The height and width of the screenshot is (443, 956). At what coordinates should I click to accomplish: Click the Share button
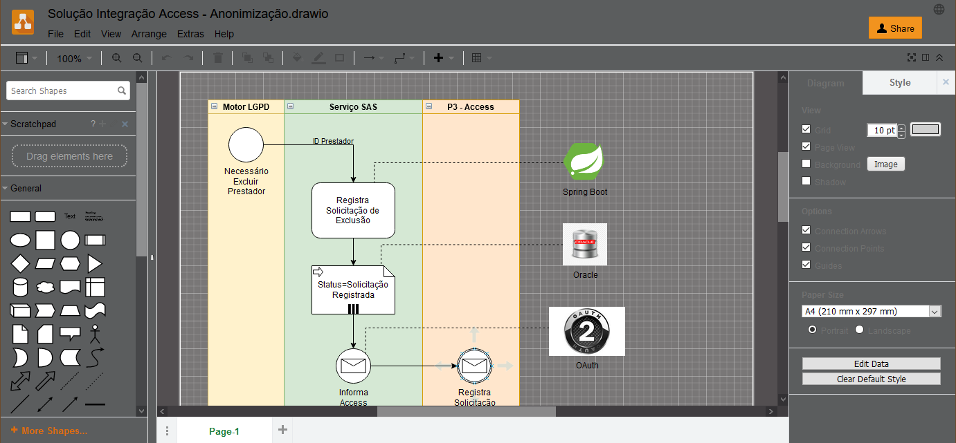click(x=895, y=28)
